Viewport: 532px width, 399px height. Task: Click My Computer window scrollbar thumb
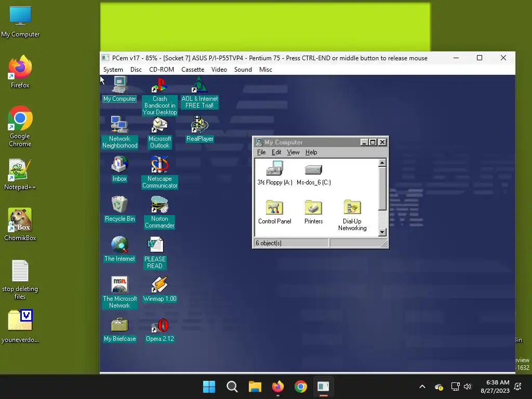pyautogui.click(x=382, y=189)
